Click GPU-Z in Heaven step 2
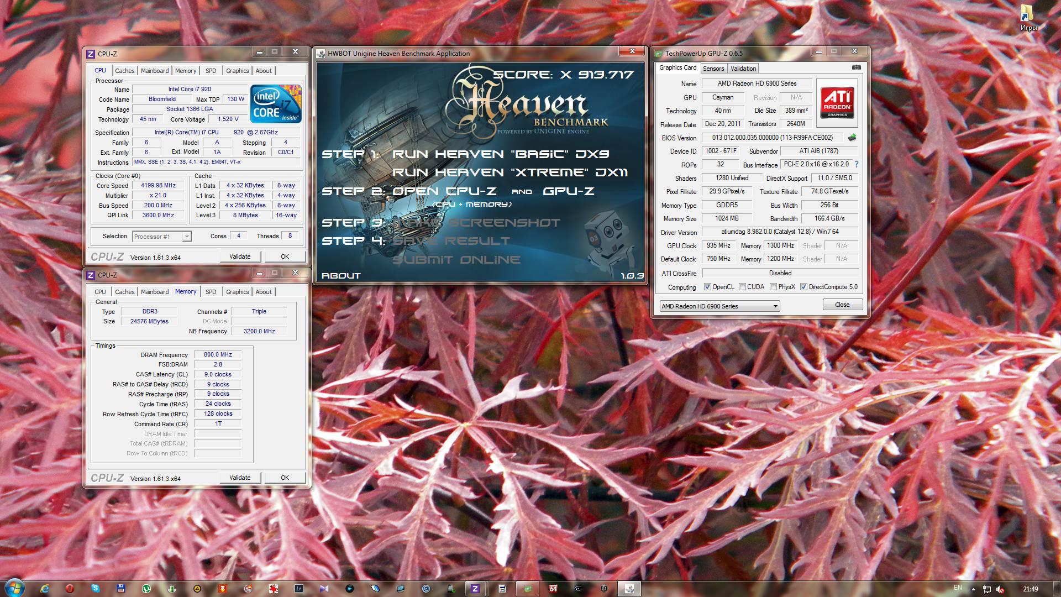The height and width of the screenshot is (597, 1061). tap(569, 191)
